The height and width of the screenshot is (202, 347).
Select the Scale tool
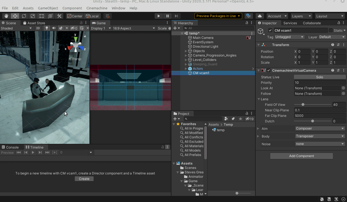click(33, 16)
